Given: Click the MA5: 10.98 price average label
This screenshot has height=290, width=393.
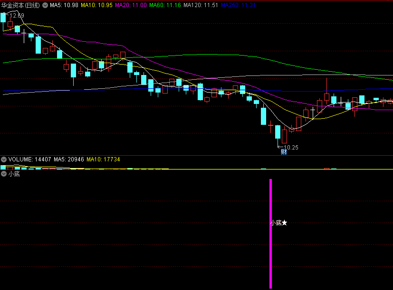Looking at the screenshot, I should coord(64,5).
